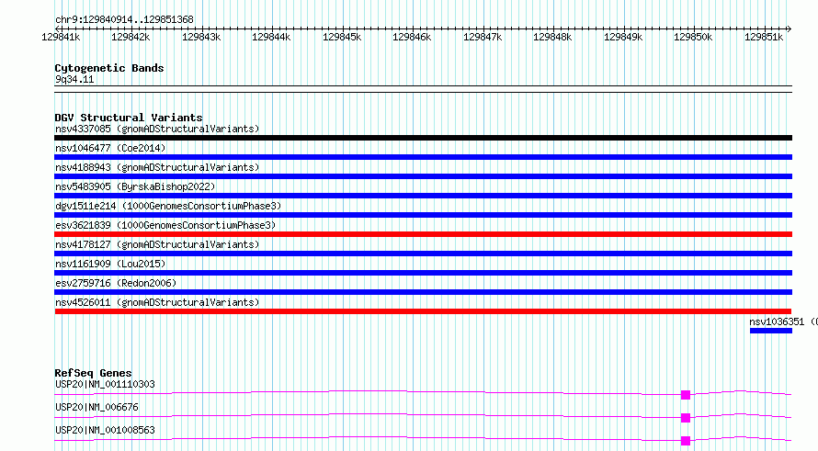This screenshot has height=451, width=818.
Task: Open nsv4178127 (gnomADStructuralVariants) label
Action: point(157,244)
